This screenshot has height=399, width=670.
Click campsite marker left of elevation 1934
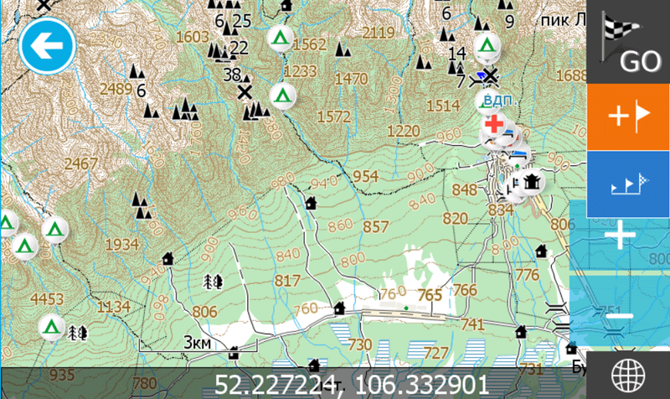coord(54,230)
